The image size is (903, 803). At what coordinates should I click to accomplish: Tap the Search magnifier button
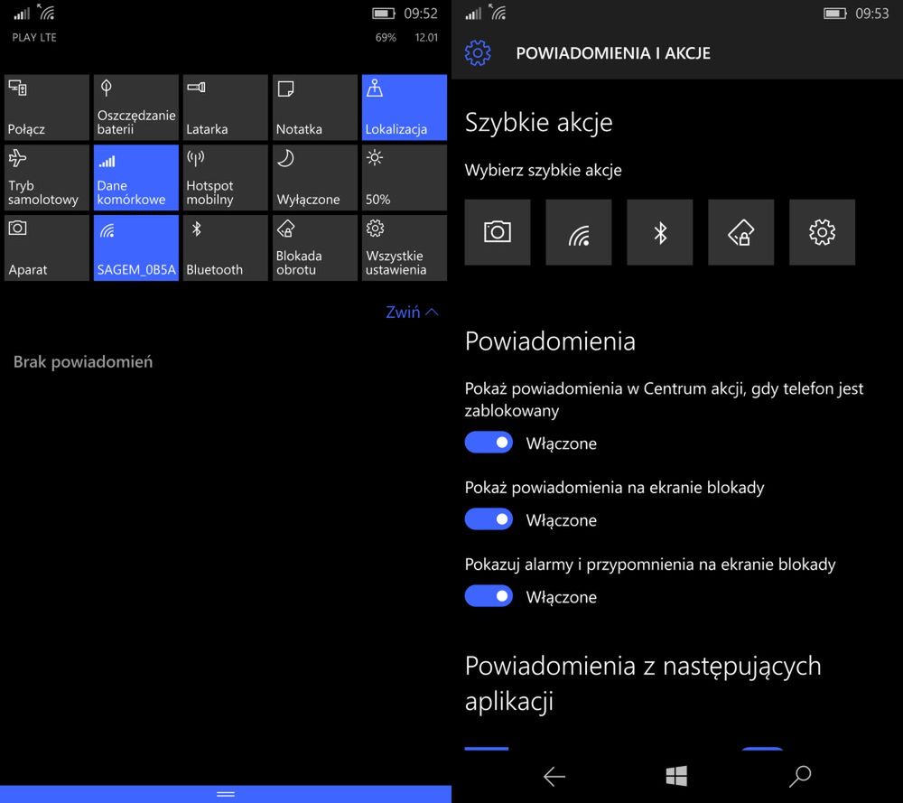point(800,776)
